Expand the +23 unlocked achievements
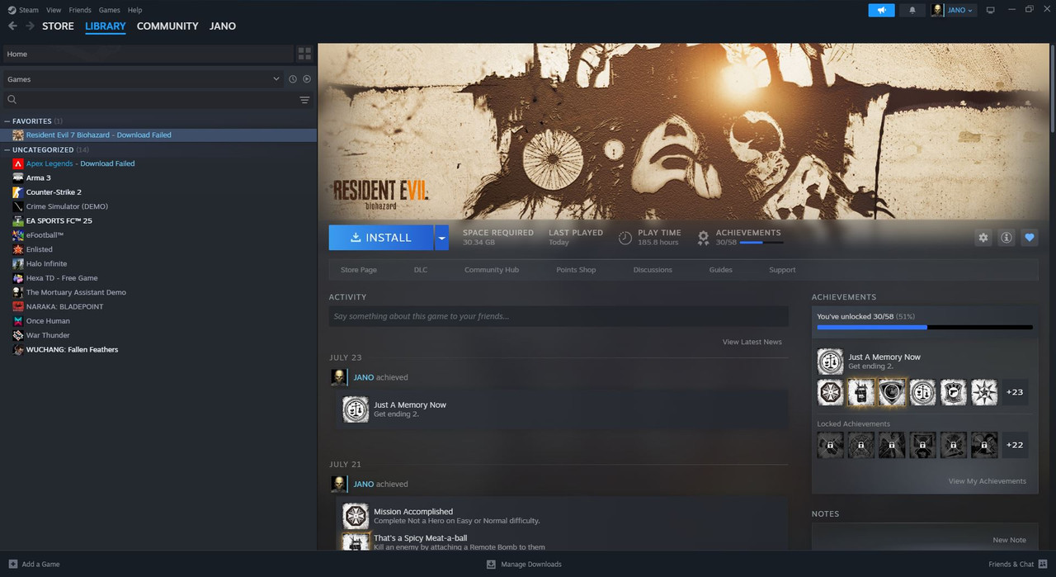Image resolution: width=1056 pixels, height=577 pixels. (1015, 392)
